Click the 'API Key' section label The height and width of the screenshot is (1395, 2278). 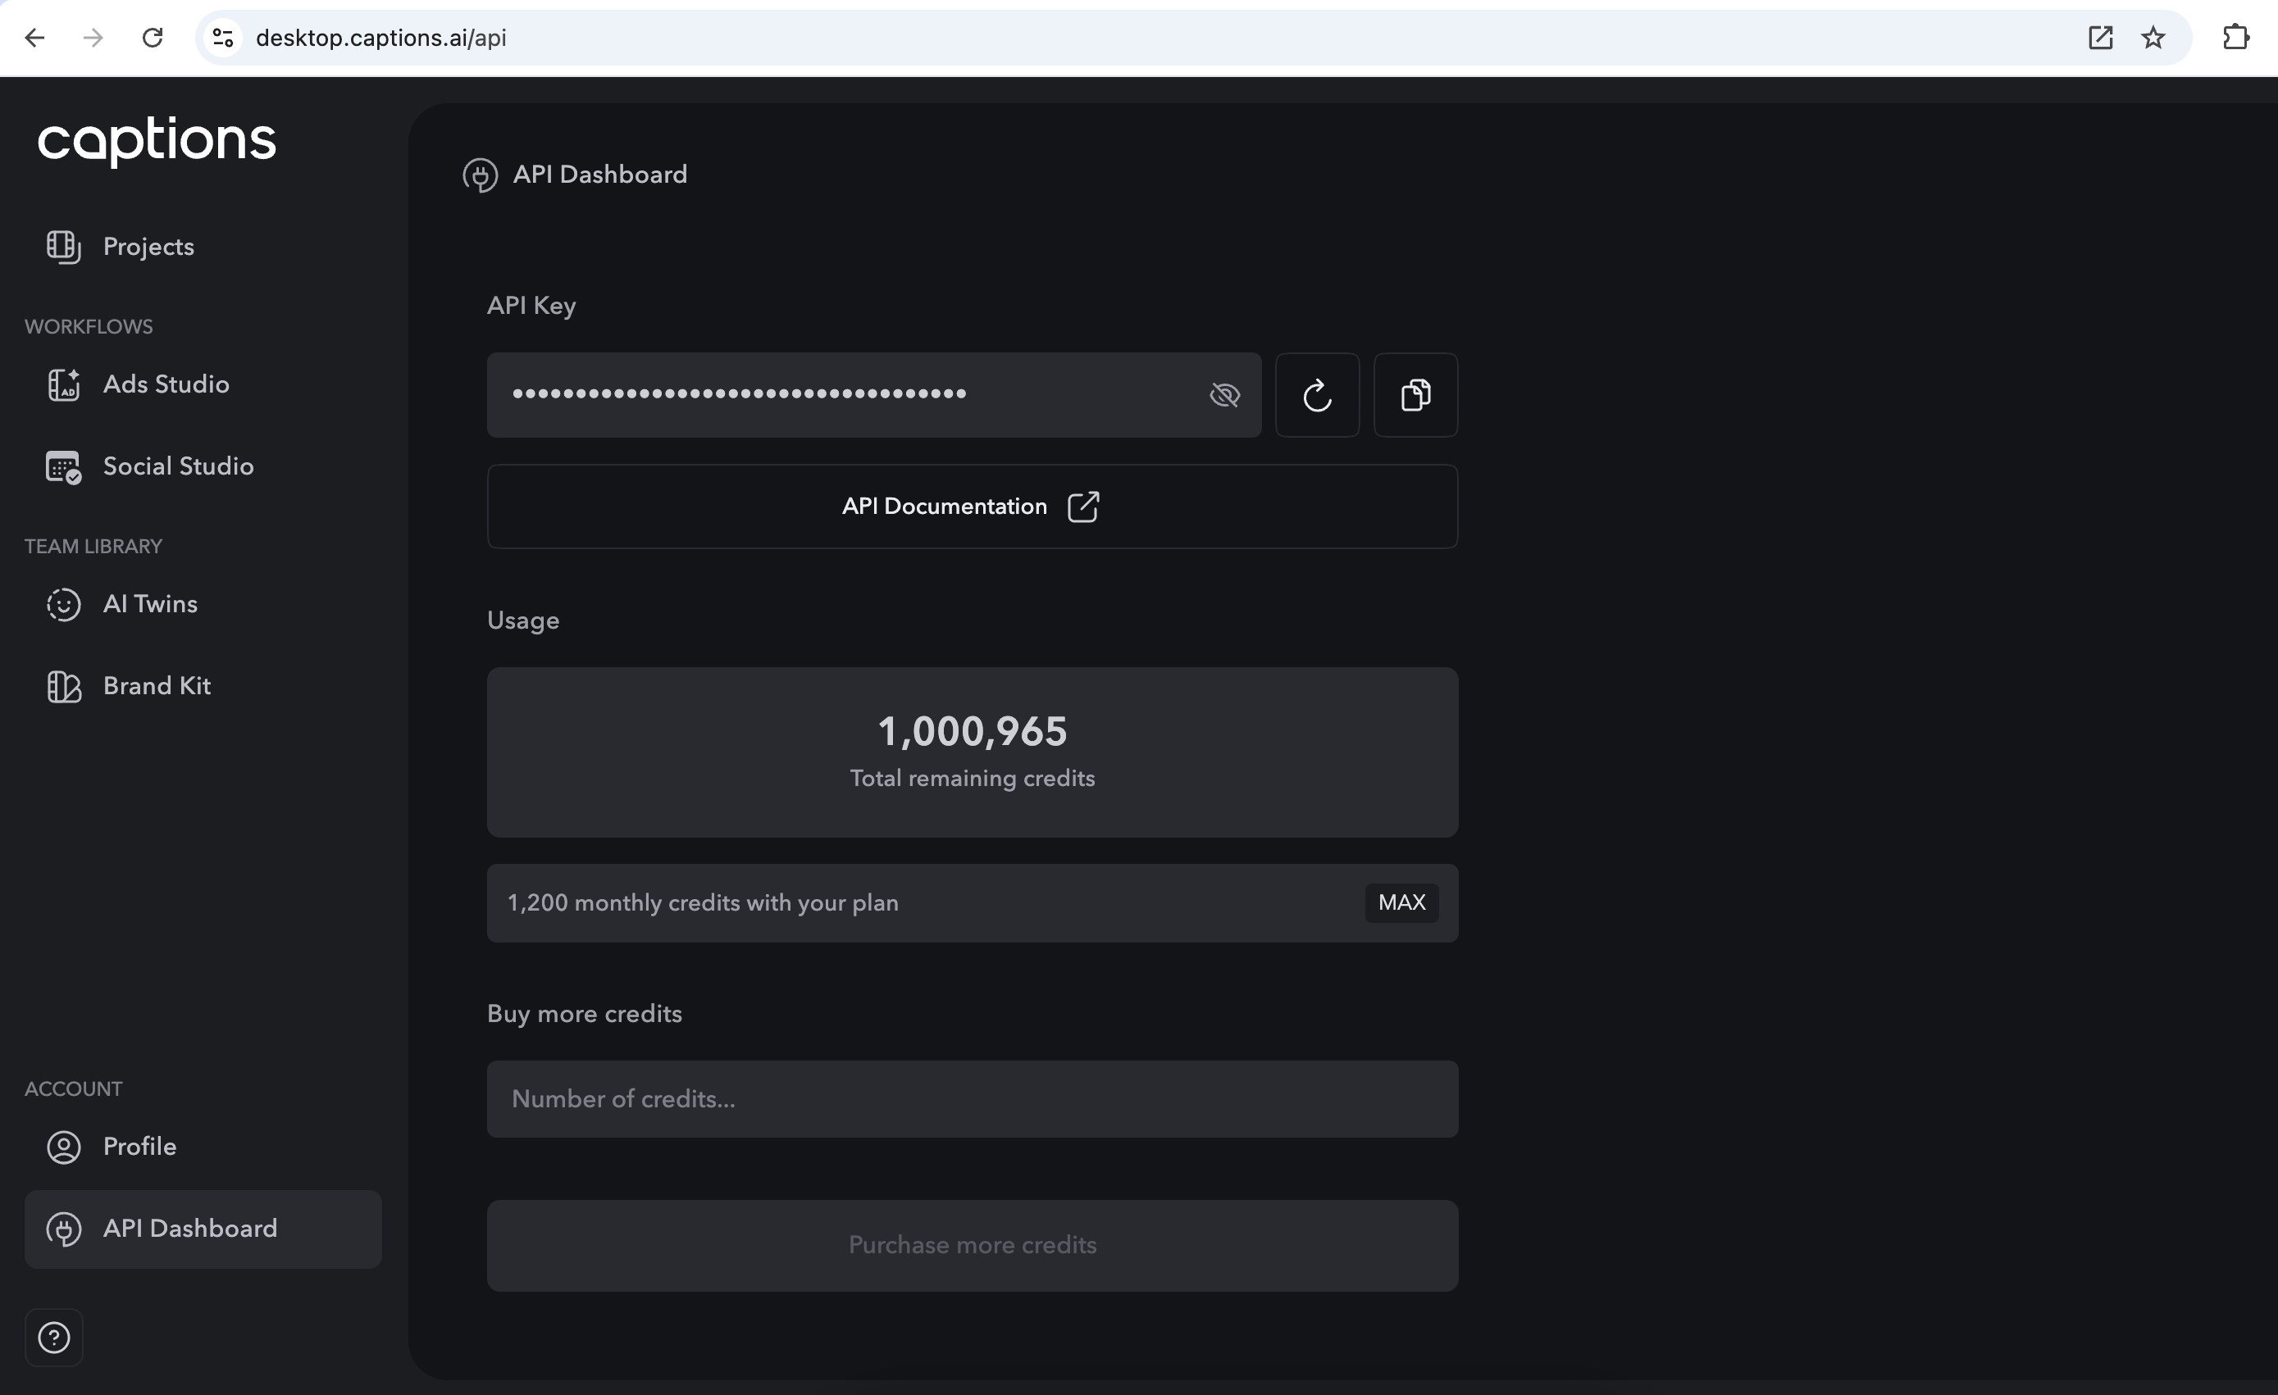point(531,306)
